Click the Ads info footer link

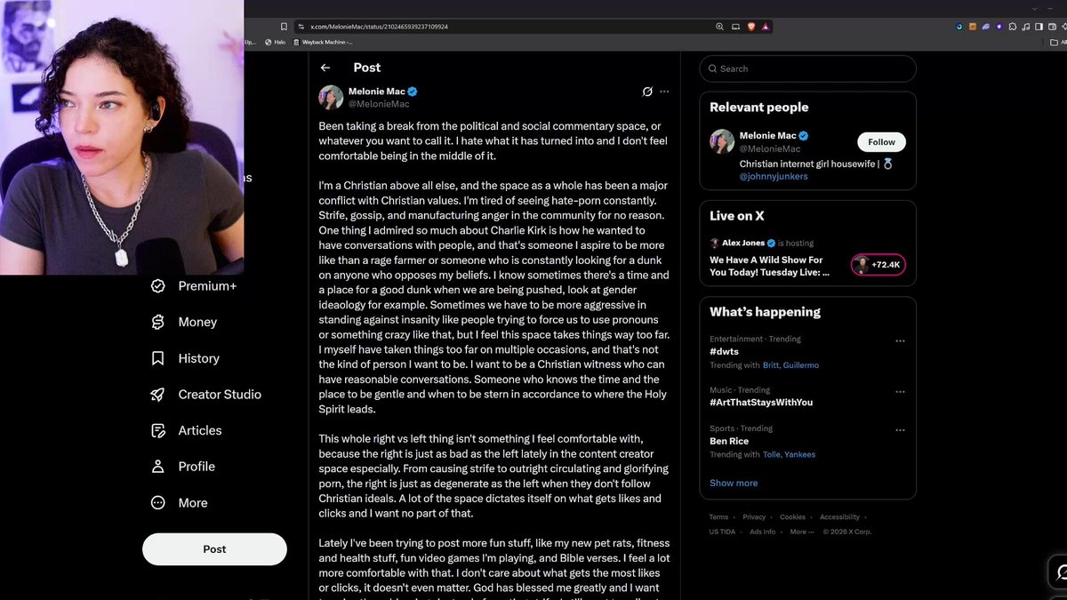pos(762,532)
